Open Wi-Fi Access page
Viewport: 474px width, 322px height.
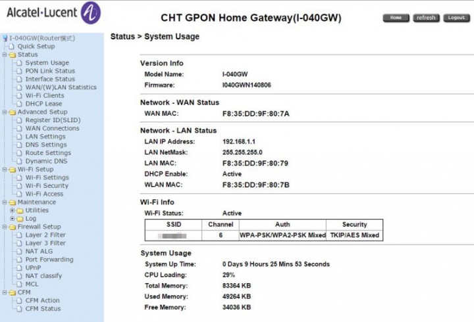pyautogui.click(x=45, y=194)
